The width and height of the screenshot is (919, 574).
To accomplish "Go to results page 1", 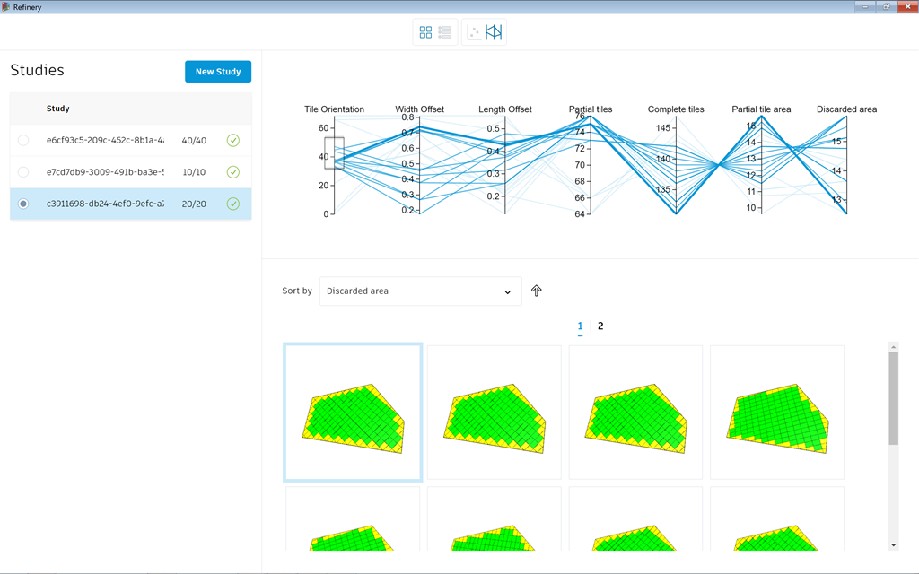I will click(x=580, y=326).
